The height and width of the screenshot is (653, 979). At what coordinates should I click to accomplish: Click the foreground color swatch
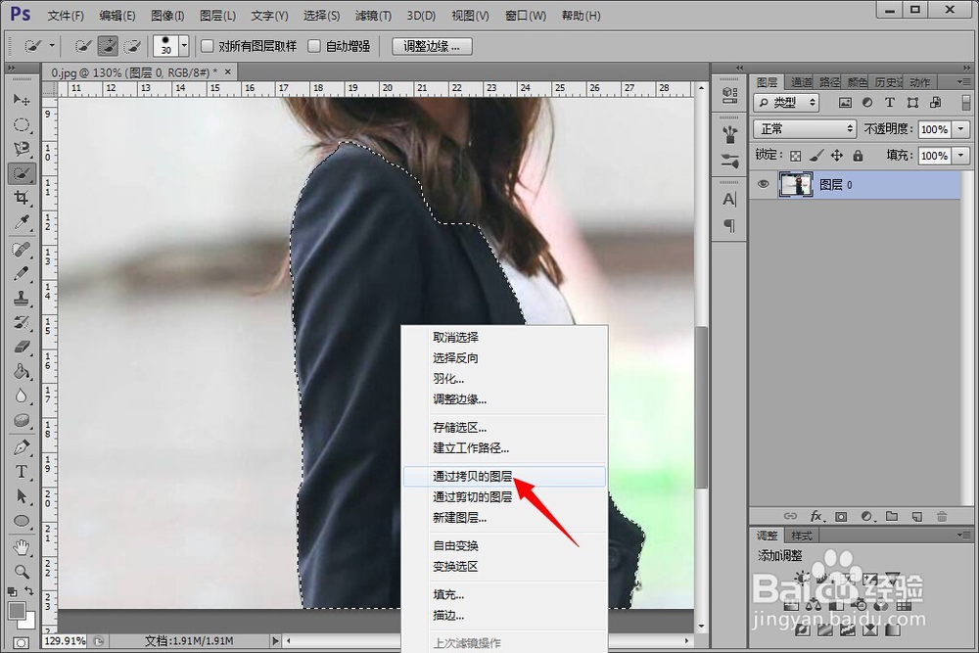click(x=17, y=610)
